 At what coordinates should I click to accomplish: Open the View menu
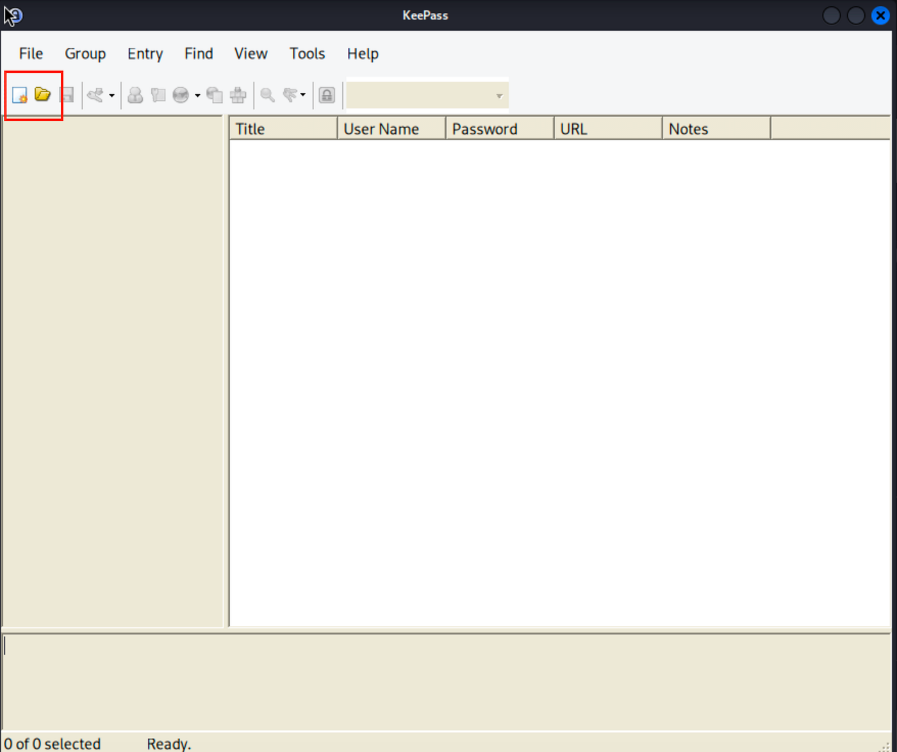click(251, 54)
